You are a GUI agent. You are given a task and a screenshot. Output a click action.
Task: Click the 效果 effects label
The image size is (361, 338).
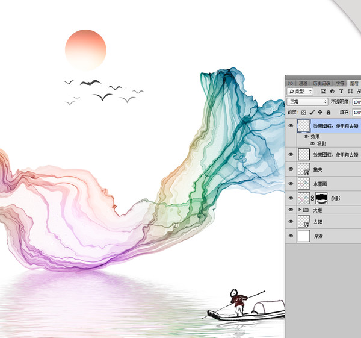point(315,137)
